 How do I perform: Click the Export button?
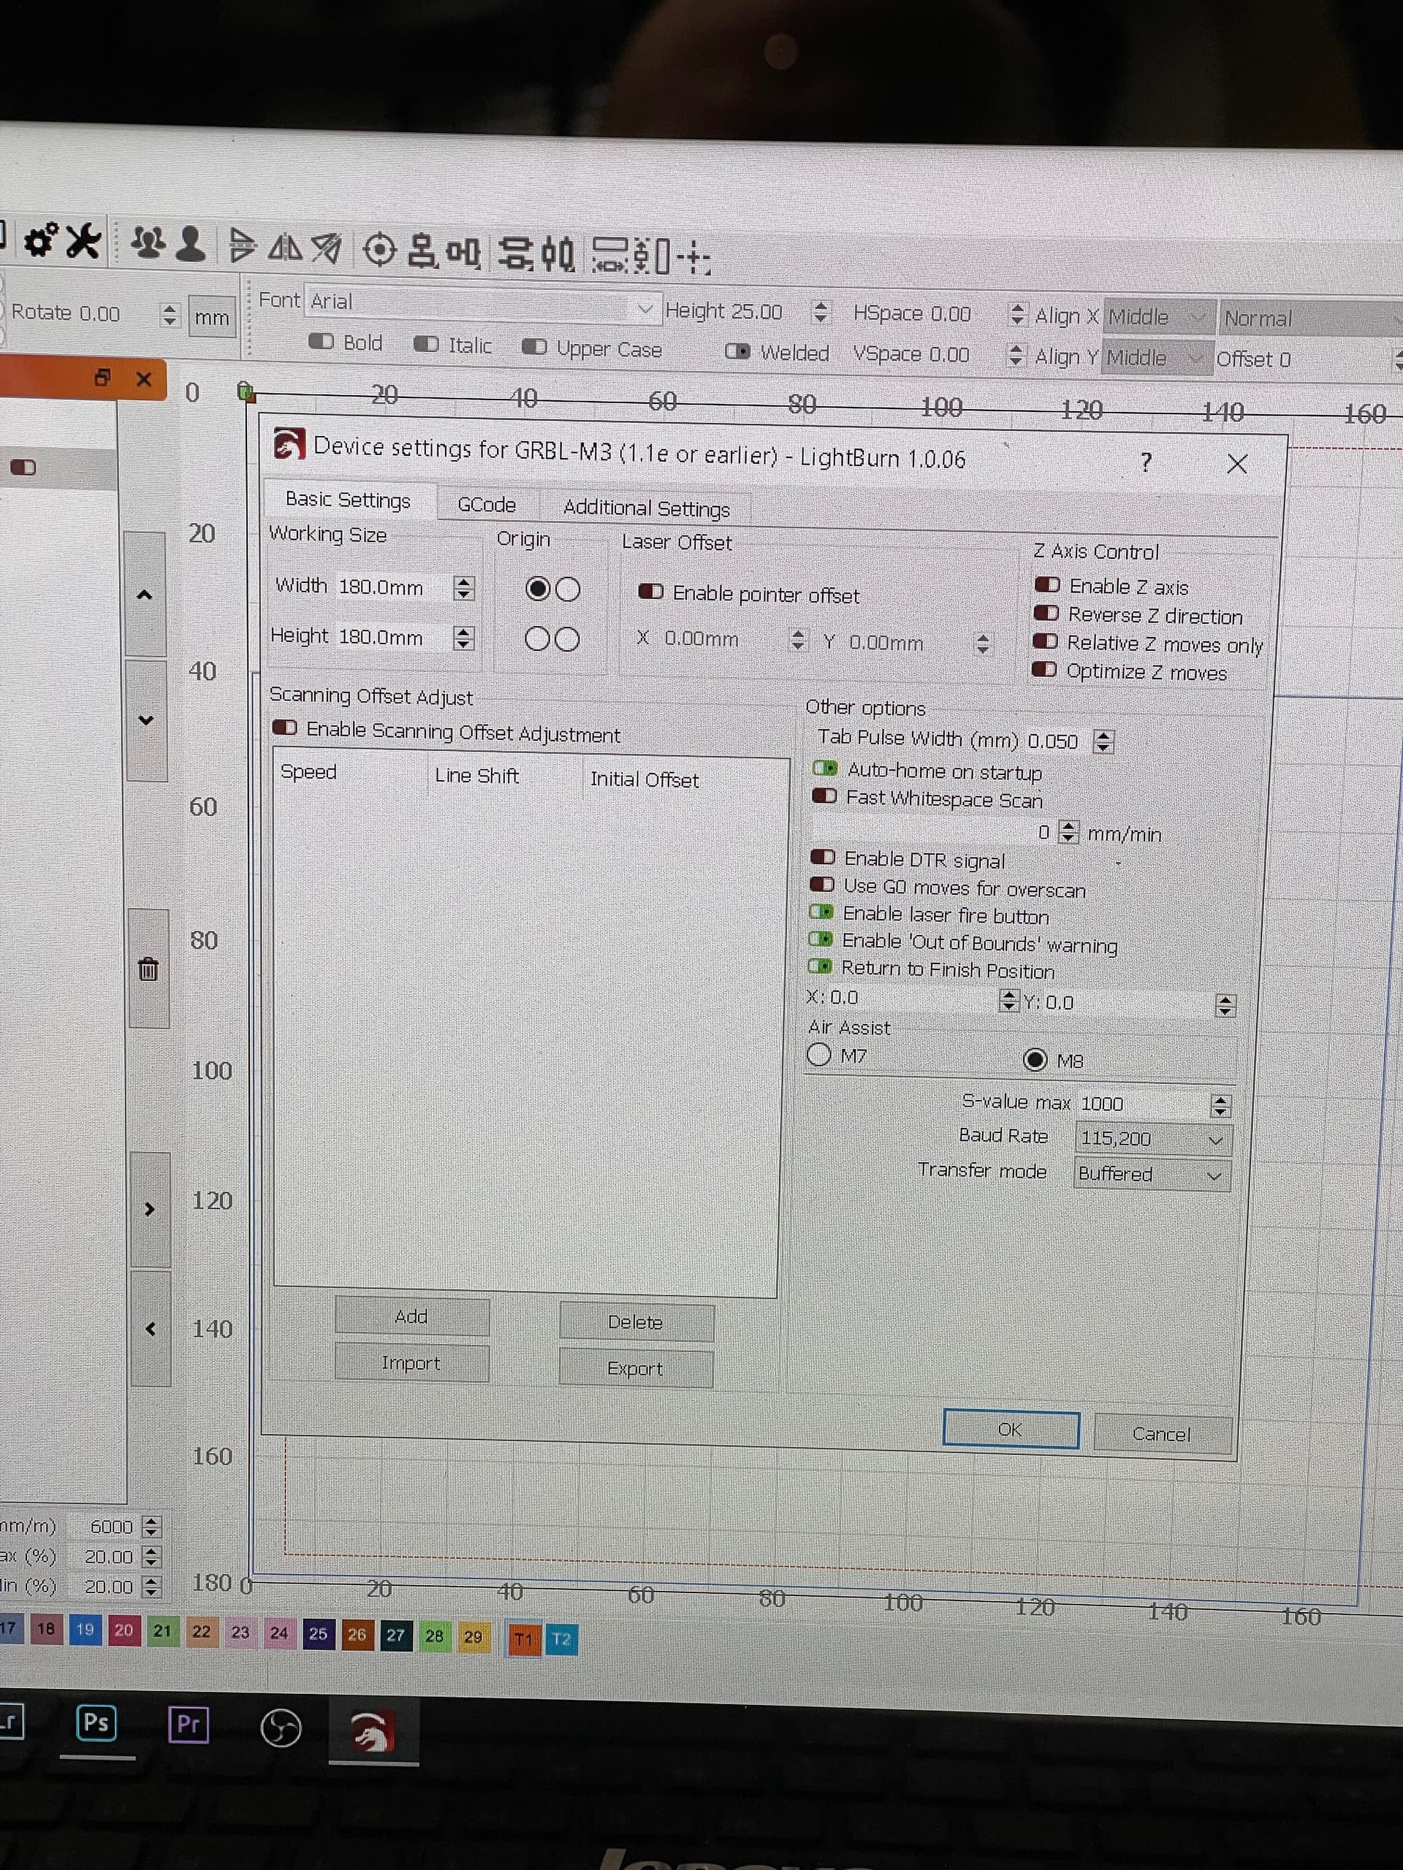635,1369
